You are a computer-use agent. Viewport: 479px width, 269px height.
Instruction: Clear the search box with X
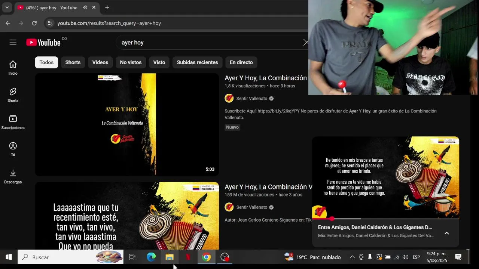(x=306, y=43)
